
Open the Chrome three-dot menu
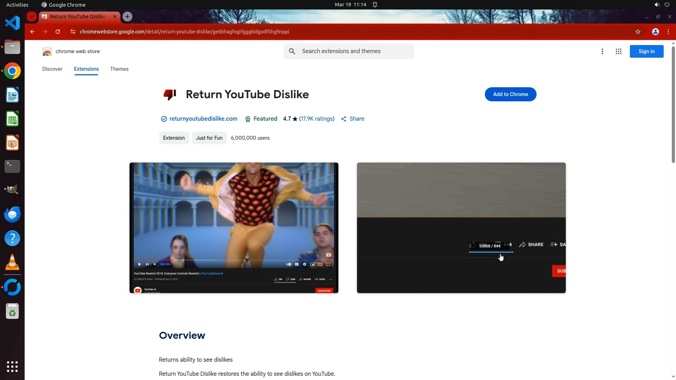pos(668,32)
